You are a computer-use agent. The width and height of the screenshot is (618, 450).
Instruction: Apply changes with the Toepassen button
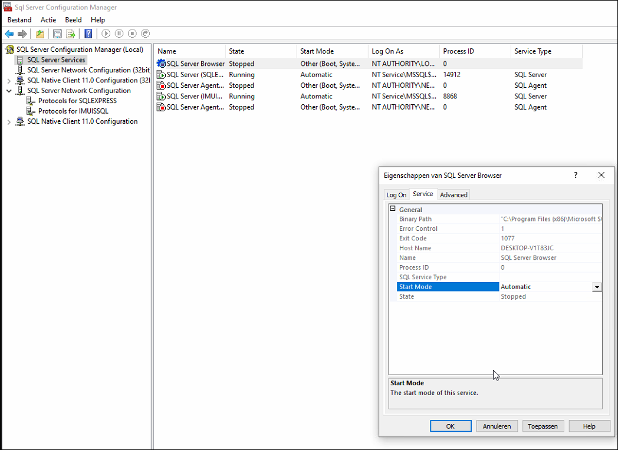[543, 426]
